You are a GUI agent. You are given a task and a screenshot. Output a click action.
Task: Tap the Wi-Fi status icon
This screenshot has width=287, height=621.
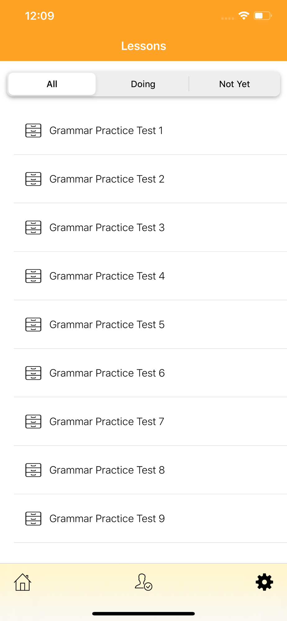244,16
